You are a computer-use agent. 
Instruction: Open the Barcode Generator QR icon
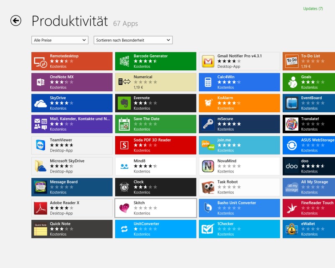click(124, 62)
